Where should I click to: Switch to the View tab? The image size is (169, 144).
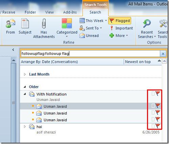pos(49,12)
